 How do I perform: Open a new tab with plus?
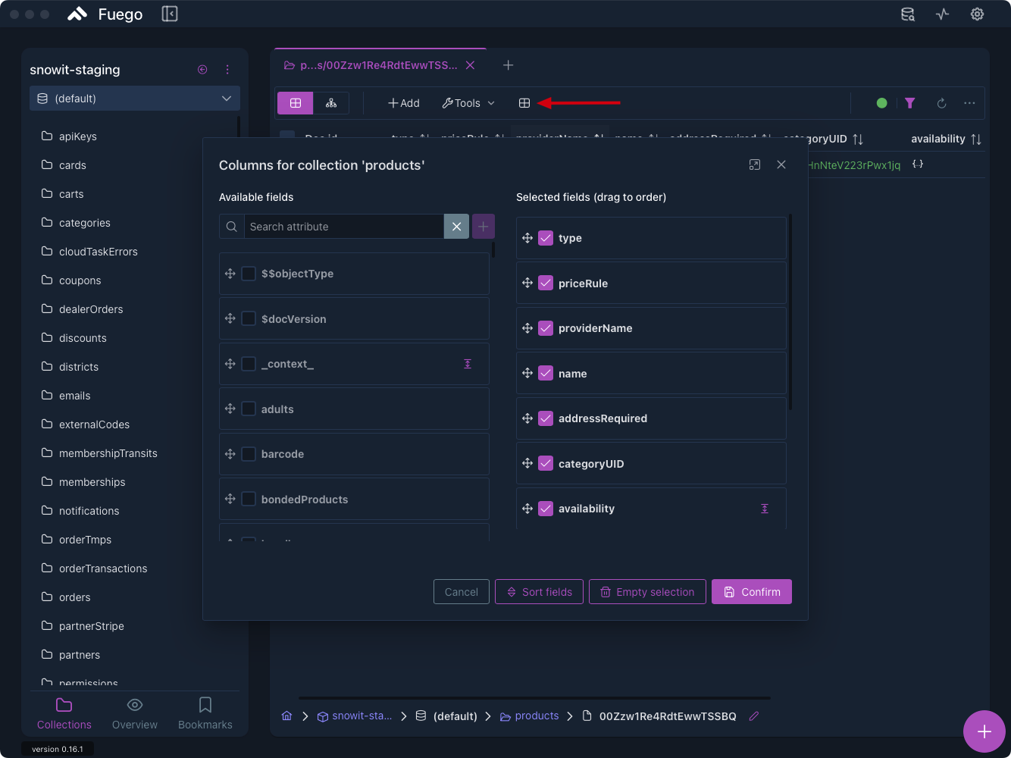(x=509, y=65)
